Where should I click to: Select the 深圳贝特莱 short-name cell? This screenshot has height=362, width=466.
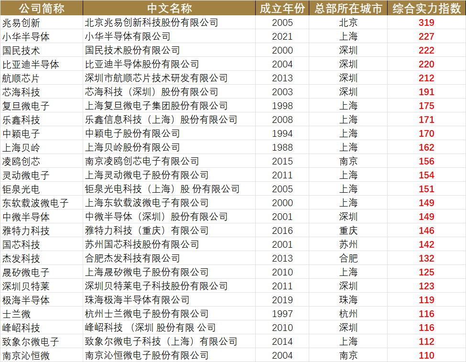click(x=42, y=286)
